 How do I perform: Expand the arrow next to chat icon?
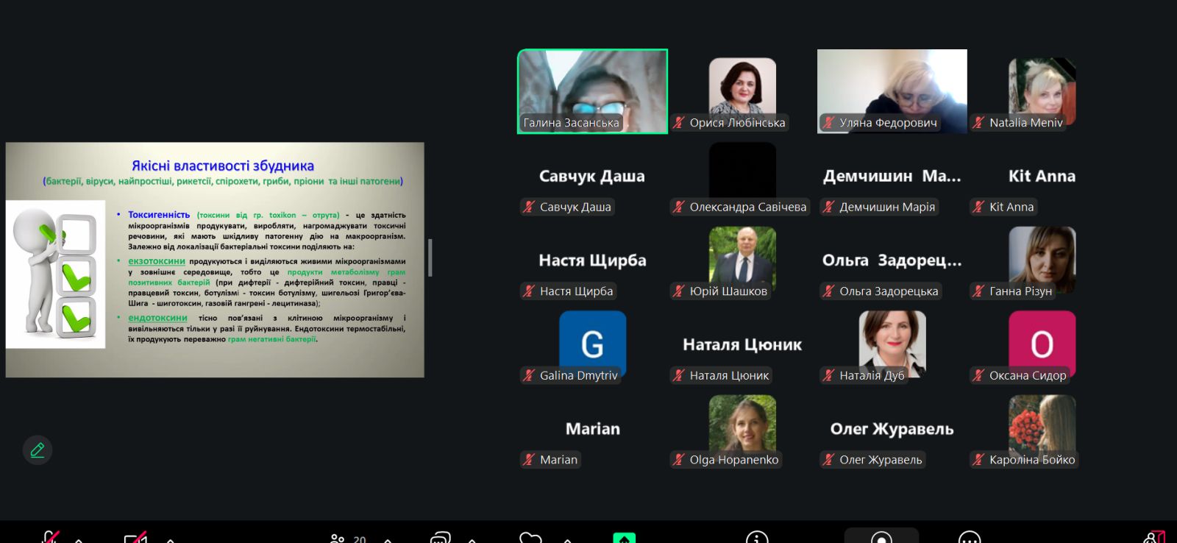(472, 540)
